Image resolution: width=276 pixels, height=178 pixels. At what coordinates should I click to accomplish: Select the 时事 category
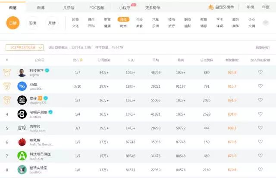click(x=75, y=19)
